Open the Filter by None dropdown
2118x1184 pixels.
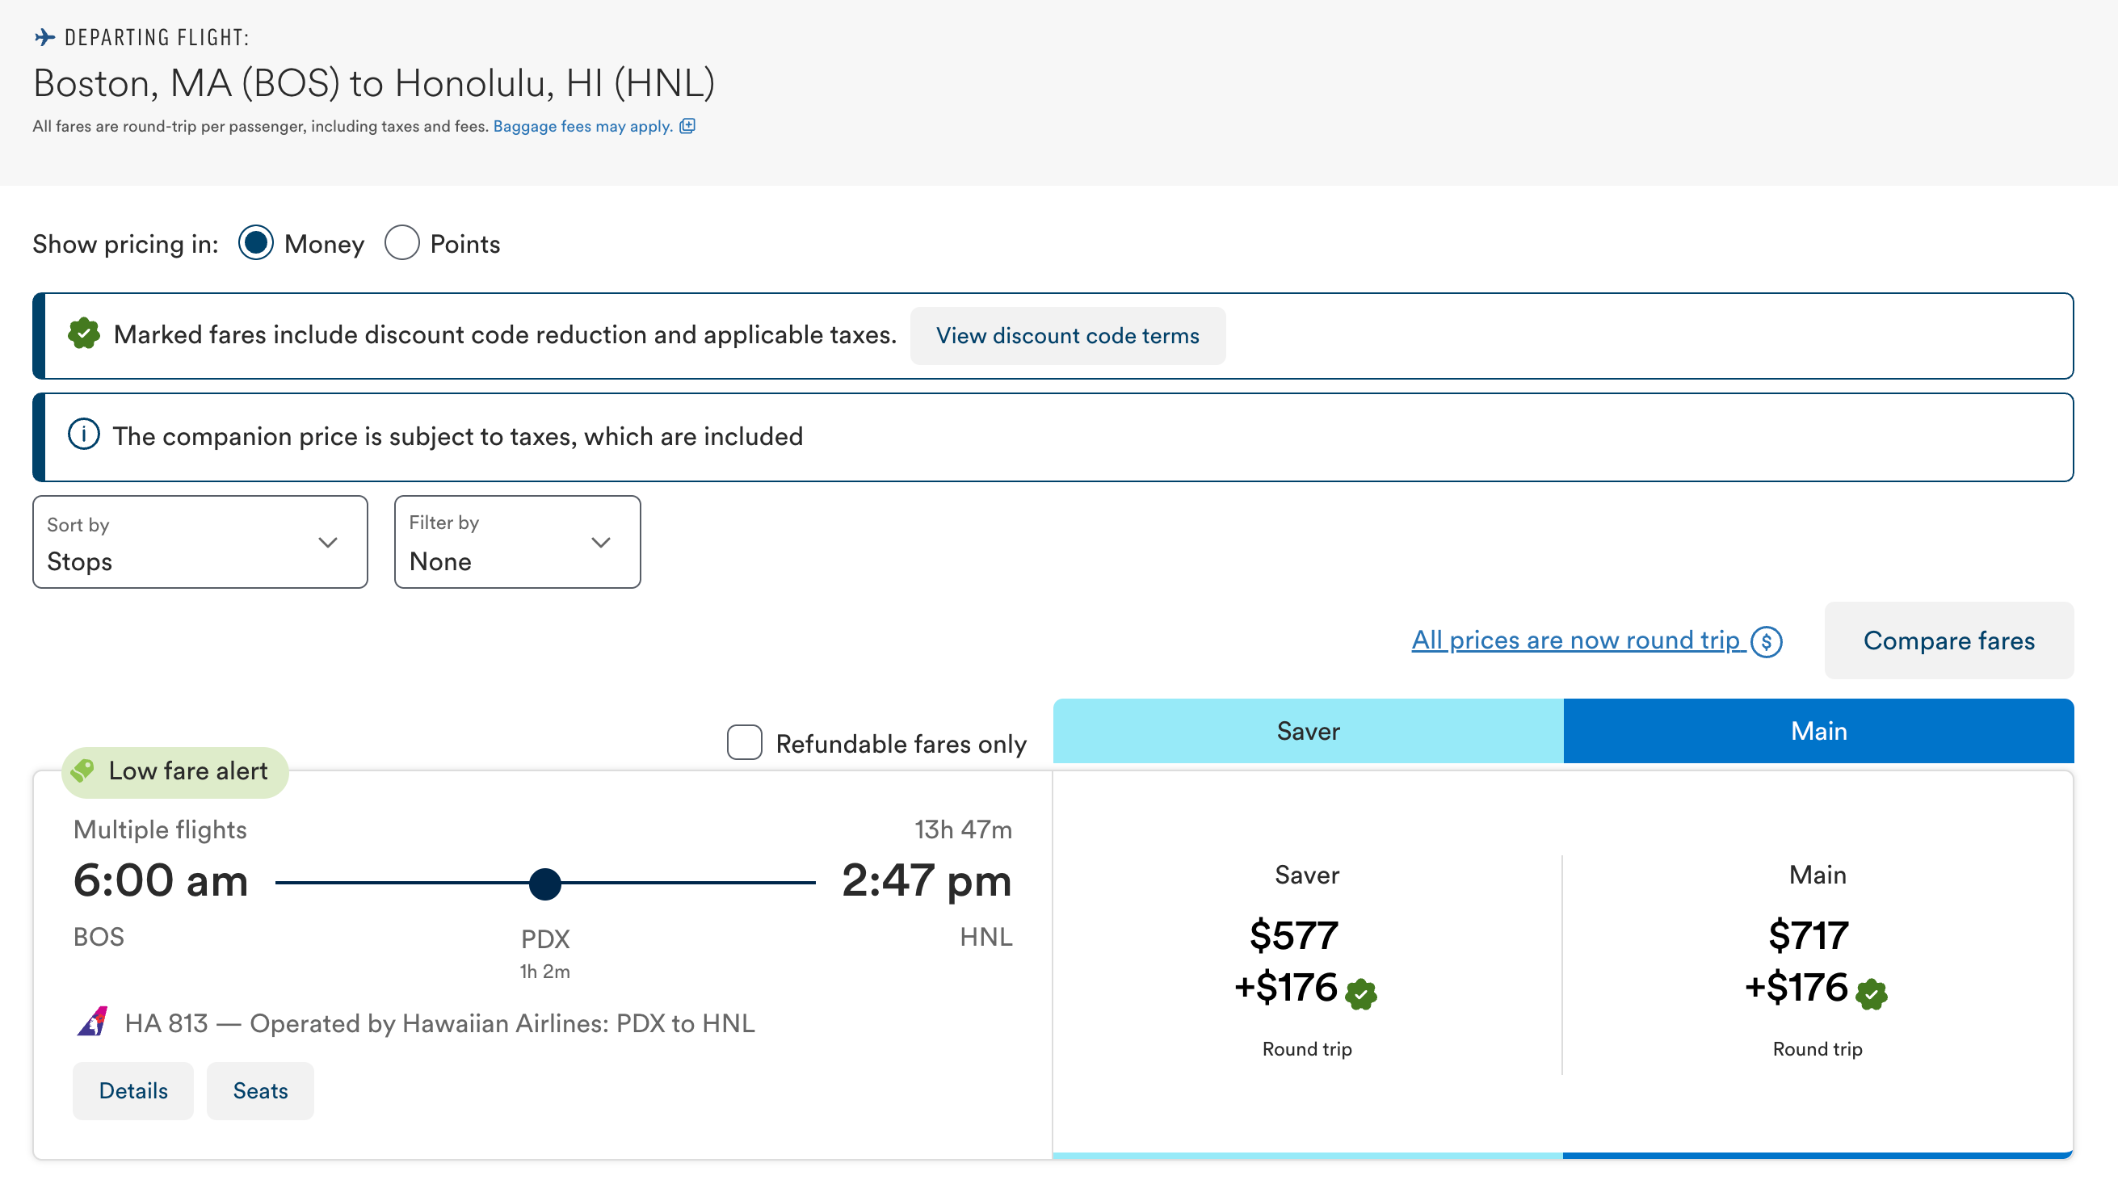pos(517,543)
